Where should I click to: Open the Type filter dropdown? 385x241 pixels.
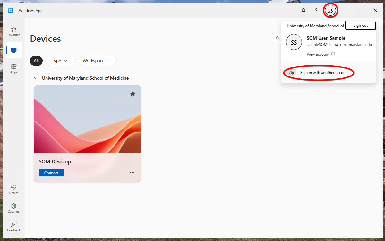(60, 61)
